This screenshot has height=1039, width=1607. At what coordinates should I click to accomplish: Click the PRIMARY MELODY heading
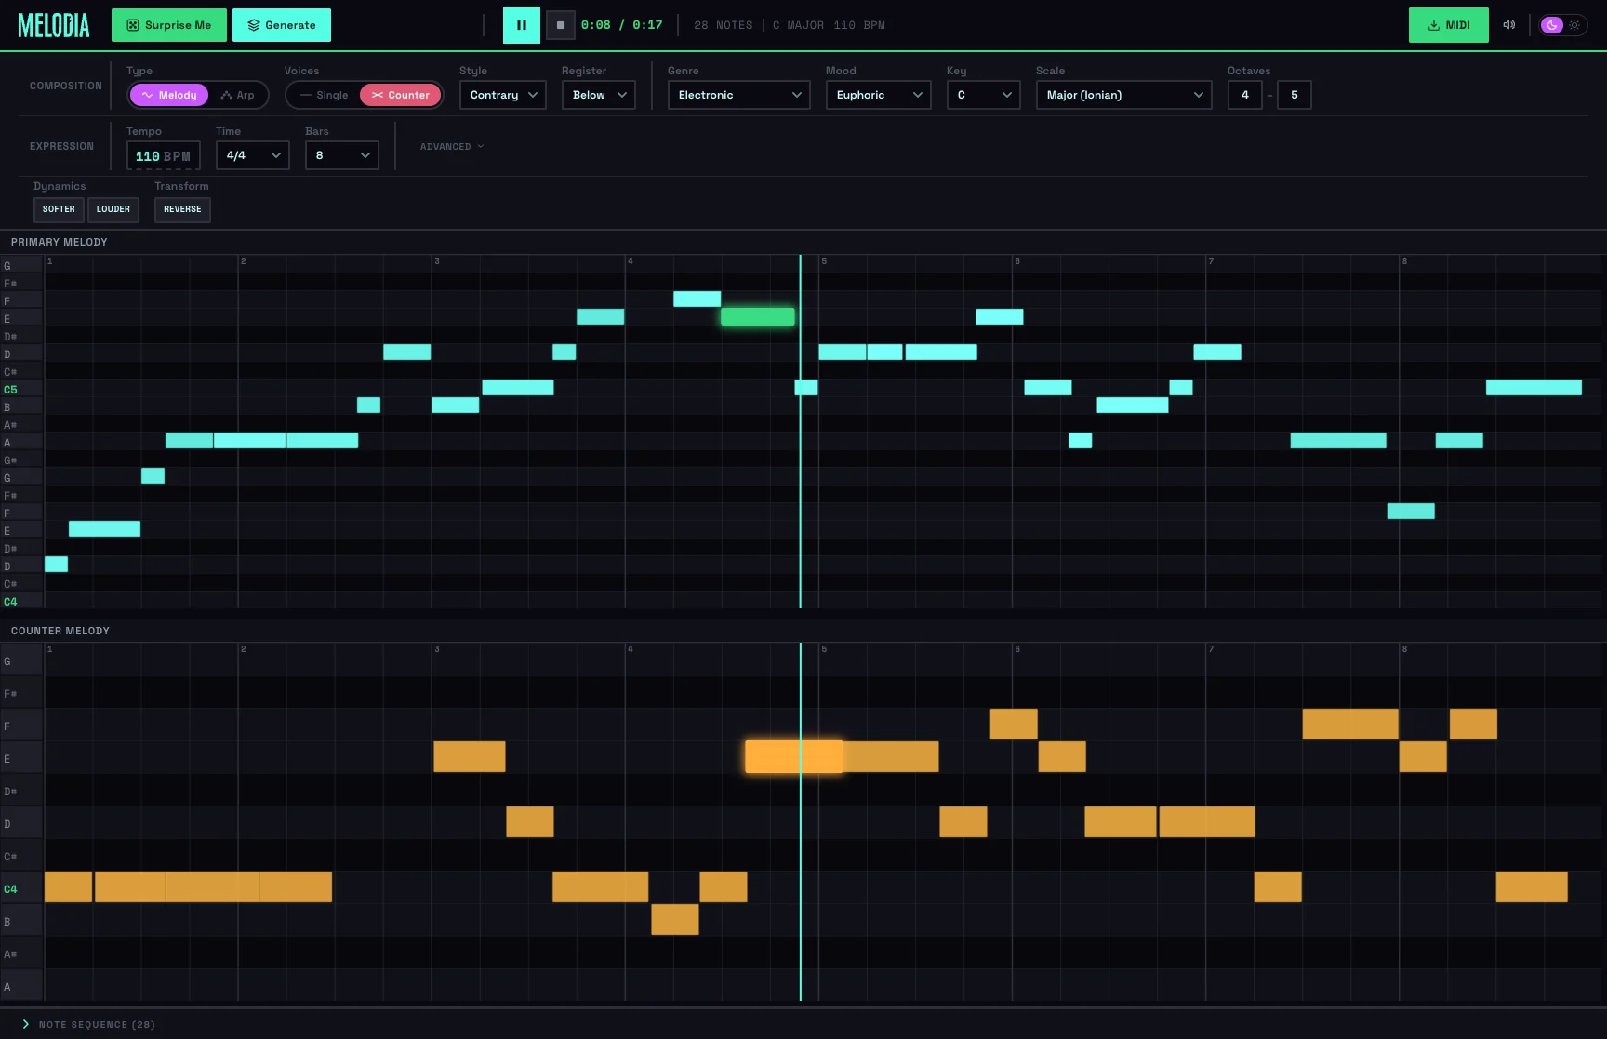pos(60,242)
